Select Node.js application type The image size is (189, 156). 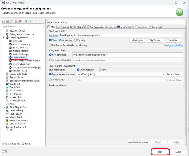pyautogui.click(x=19, y=120)
